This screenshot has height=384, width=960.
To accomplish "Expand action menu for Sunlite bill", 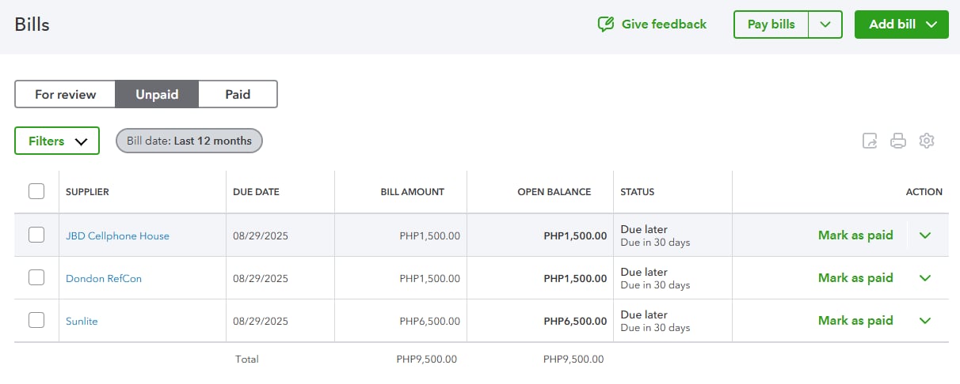I will coord(925,321).
